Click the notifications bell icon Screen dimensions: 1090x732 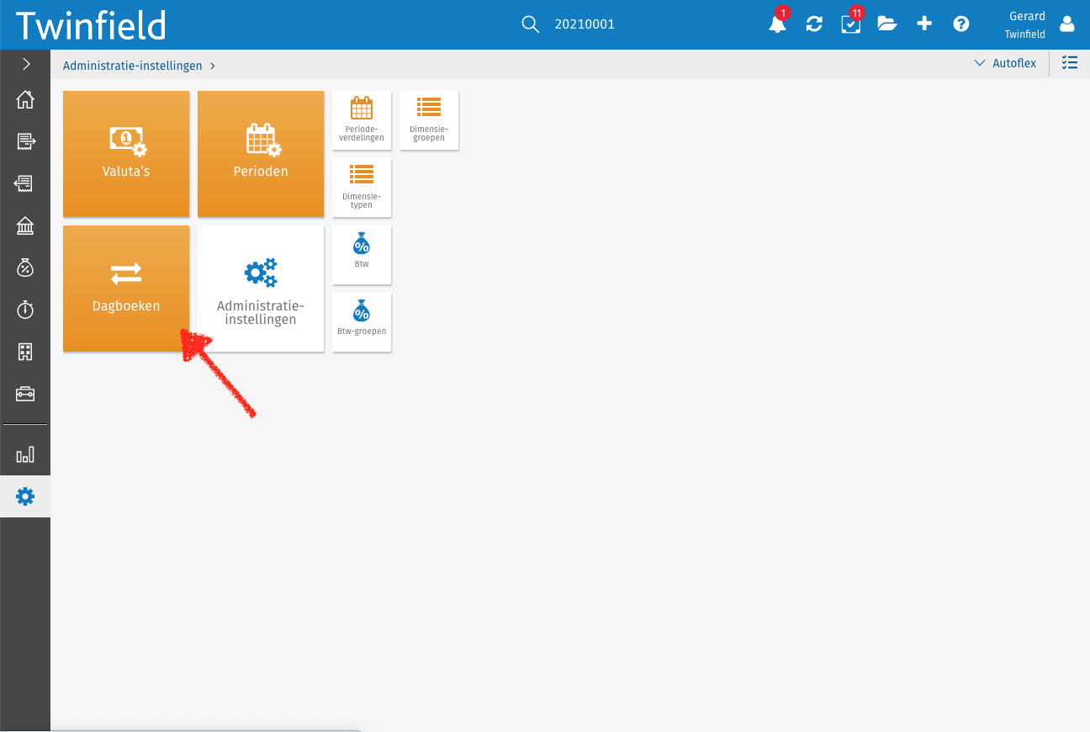777,24
